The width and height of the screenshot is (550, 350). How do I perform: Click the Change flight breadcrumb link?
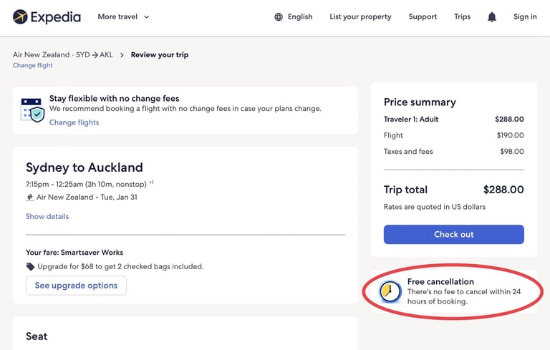pos(33,66)
